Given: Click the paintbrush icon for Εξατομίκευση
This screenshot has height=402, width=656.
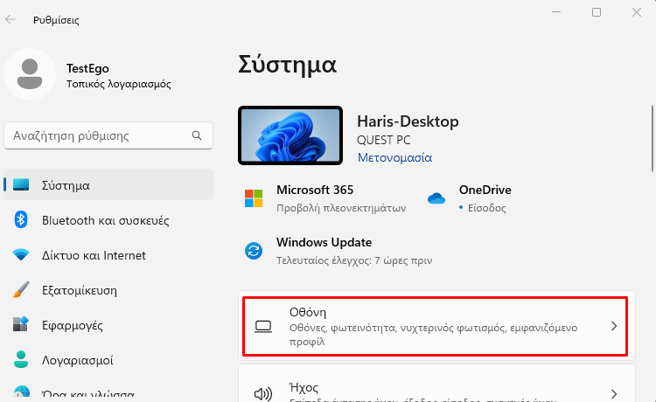Looking at the screenshot, I should [x=21, y=289].
